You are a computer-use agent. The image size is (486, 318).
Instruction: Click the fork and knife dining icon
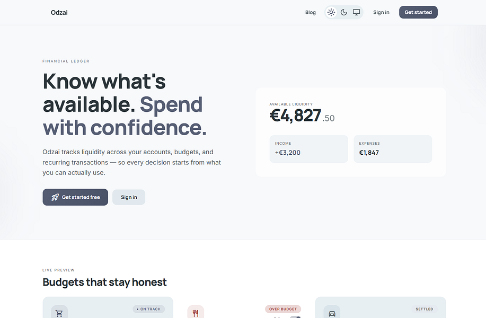pos(196,313)
